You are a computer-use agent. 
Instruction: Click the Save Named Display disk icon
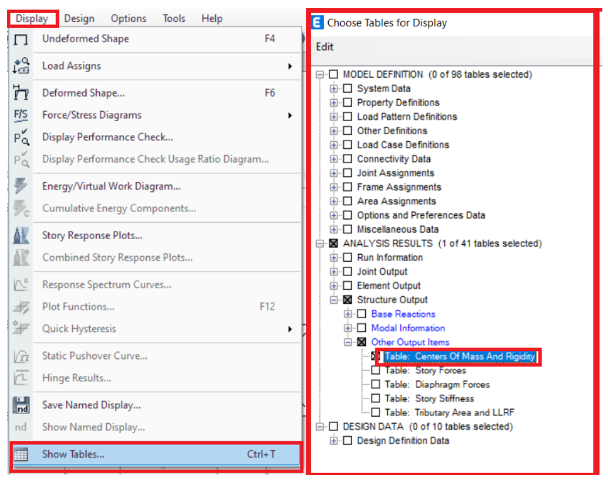[x=21, y=405]
